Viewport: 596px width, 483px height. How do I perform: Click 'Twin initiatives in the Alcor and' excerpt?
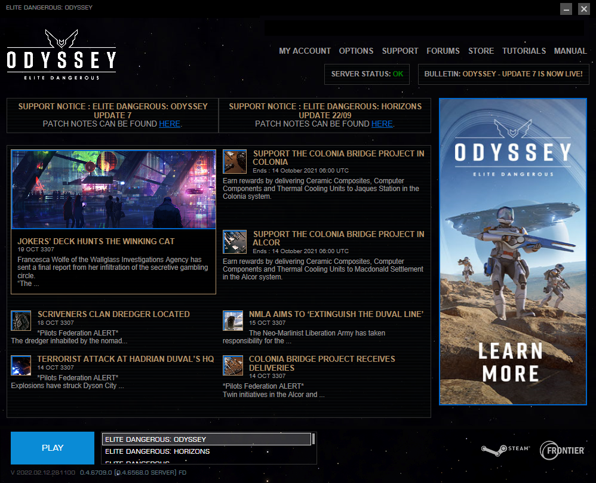click(x=274, y=395)
